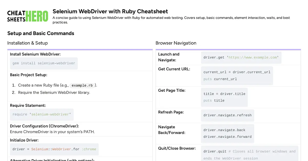The image size is (308, 161).
Task: Select the require 'selenium-webdriver' code block
Action: 42,114
